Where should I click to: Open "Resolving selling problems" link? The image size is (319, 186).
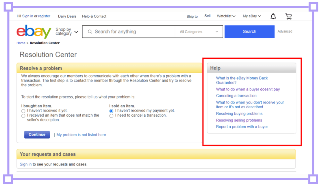pos(239,120)
